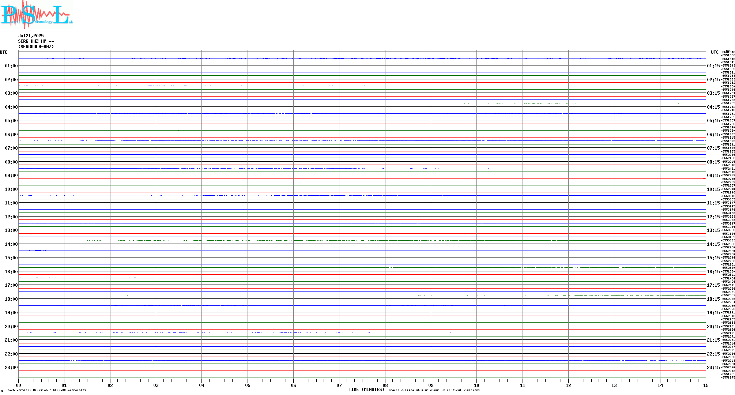Click the 19:00 hour label on left

point(11,313)
